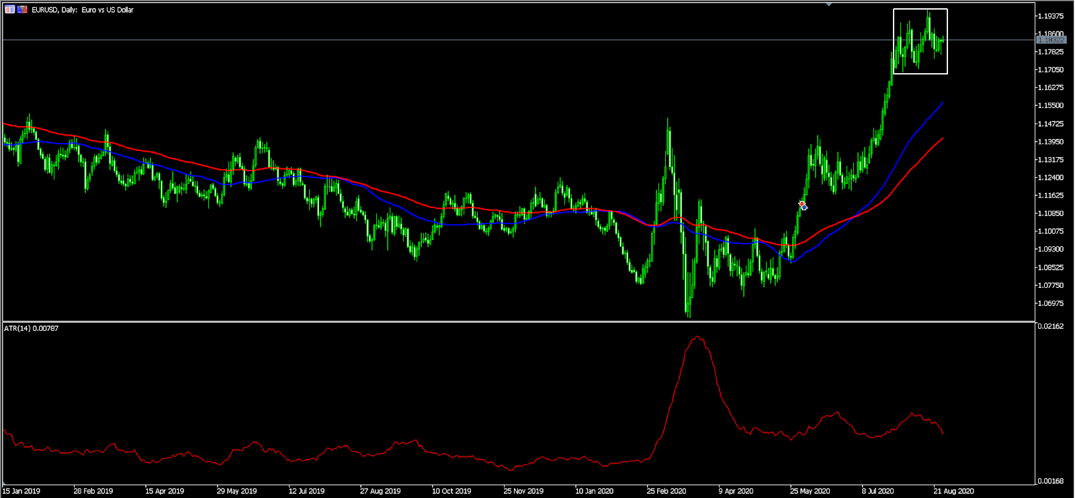Click the 1.06975 level on price scale
Image resolution: width=1075 pixels, height=498 pixels.
(1051, 303)
